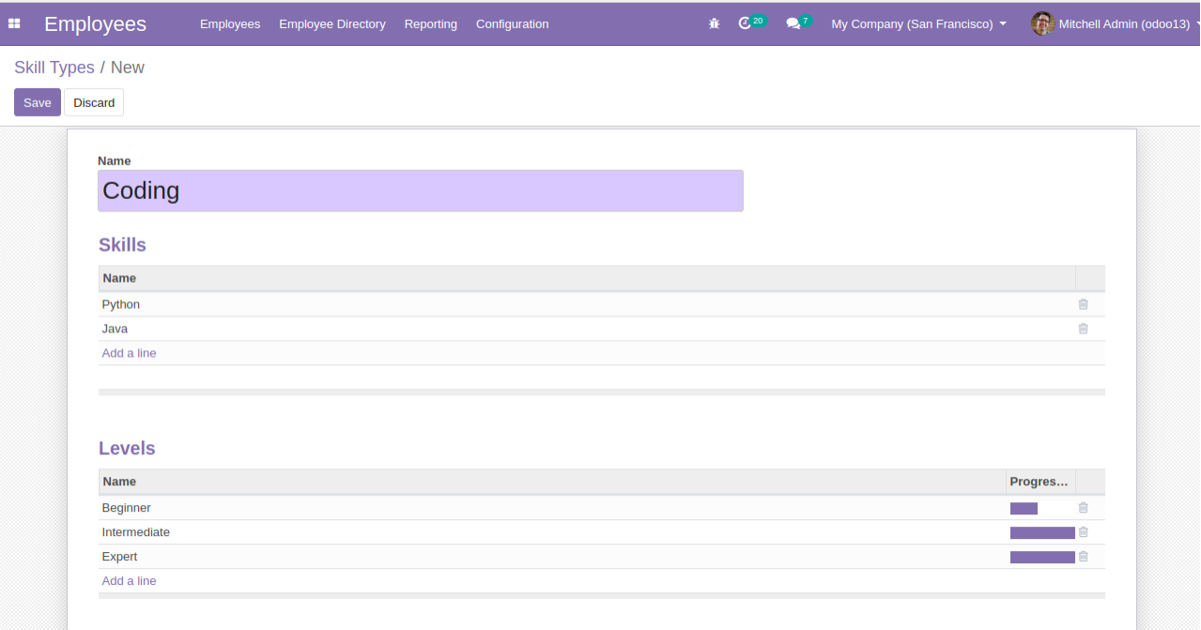Click the Employees app title
Screen dimensions: 1201x630
(x=96, y=23)
